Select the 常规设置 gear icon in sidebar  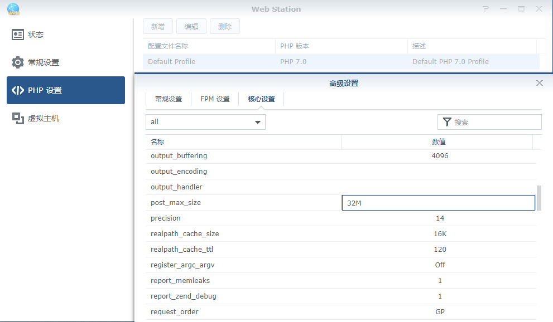(x=18, y=62)
